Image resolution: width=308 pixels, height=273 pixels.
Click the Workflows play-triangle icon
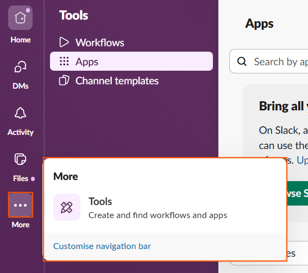64,42
